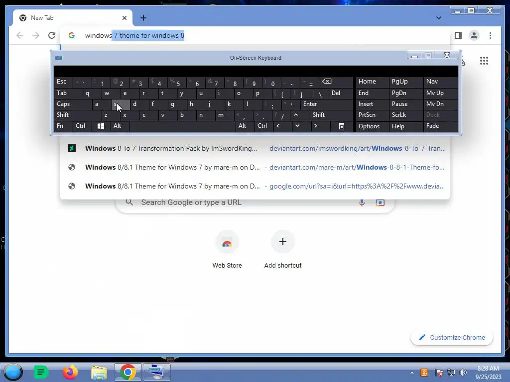Click the space bar on keyboard
The width and height of the screenshot is (510, 382).
pos(182,126)
